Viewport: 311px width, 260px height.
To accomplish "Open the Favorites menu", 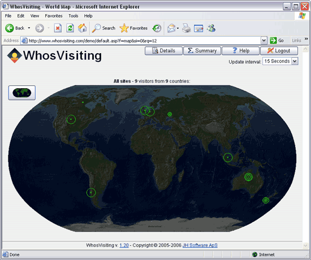I will [54, 16].
